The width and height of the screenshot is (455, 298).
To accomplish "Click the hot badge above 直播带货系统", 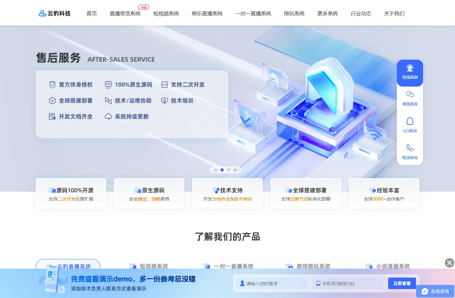I will (x=144, y=7).
